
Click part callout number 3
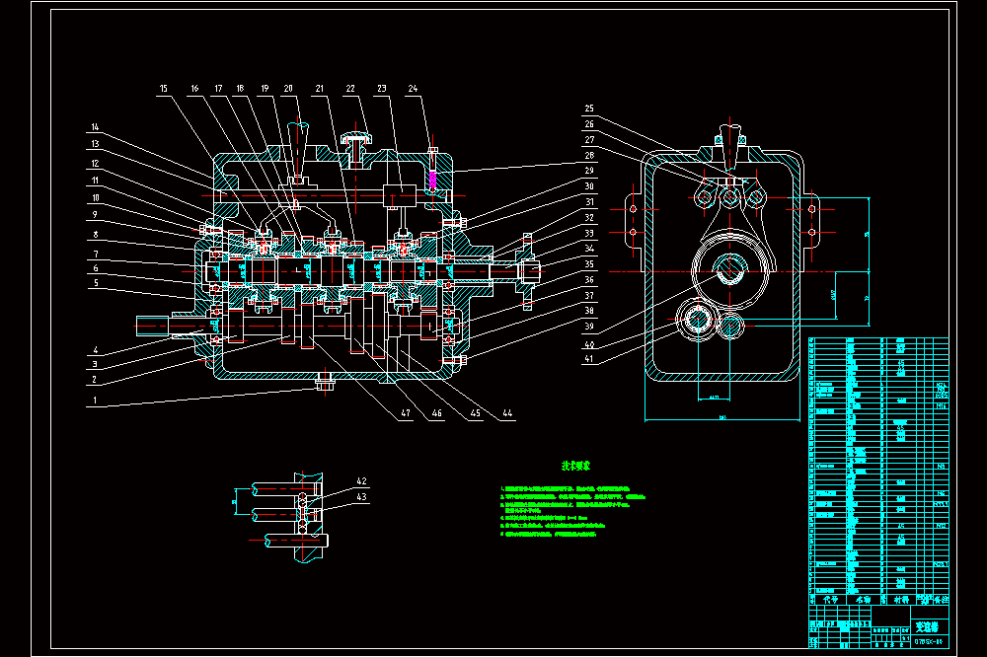[95, 364]
